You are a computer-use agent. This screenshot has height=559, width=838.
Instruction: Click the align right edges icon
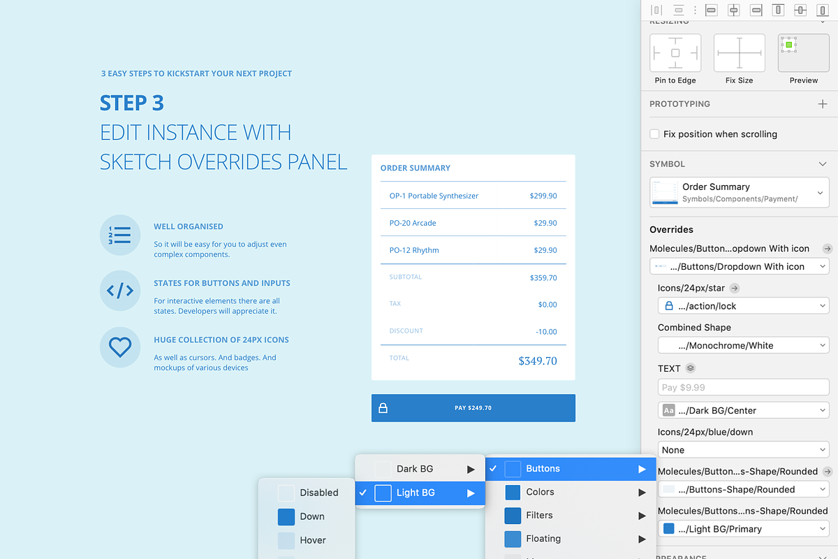point(756,10)
